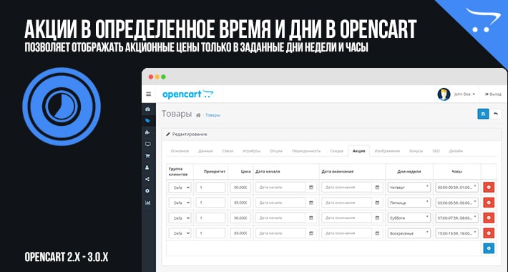
Task: Open the Суббота day-of-week dropdown
Action: 409,218
